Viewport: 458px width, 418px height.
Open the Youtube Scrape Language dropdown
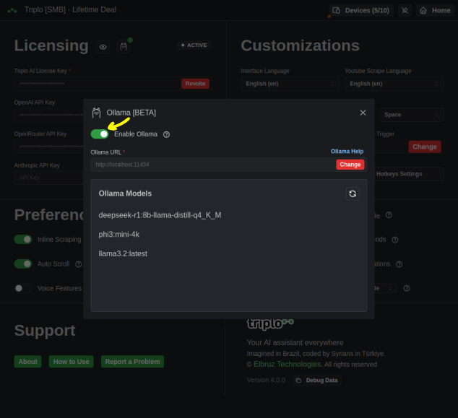click(x=394, y=84)
